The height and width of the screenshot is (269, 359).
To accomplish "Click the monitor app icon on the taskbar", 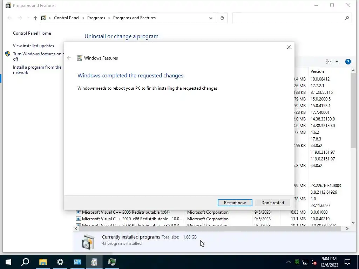I will [x=112, y=262].
